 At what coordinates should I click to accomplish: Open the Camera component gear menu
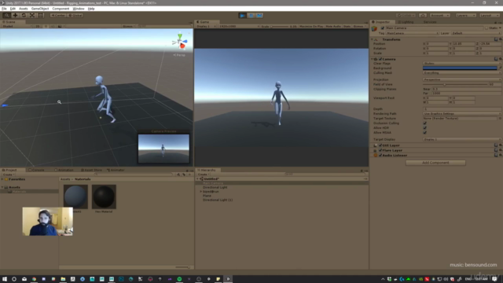tap(500, 59)
